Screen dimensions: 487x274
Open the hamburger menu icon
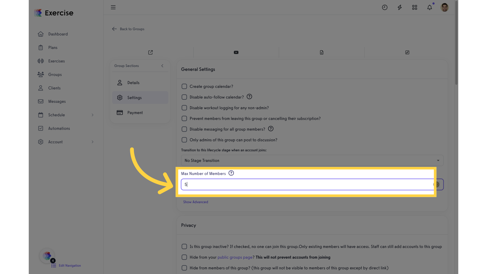[113, 7]
